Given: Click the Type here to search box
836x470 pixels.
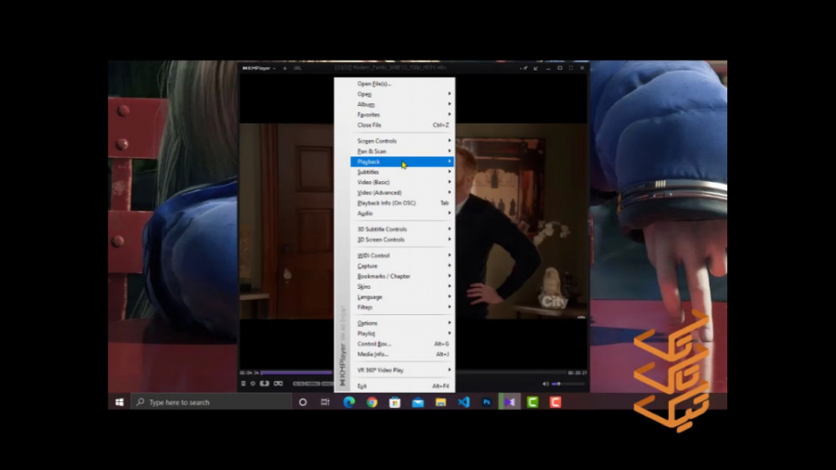Looking at the screenshot, I should coord(212,402).
